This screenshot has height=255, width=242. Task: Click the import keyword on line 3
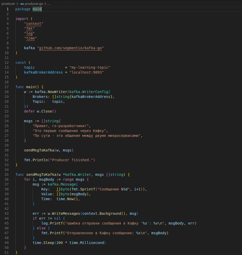coord(22,19)
